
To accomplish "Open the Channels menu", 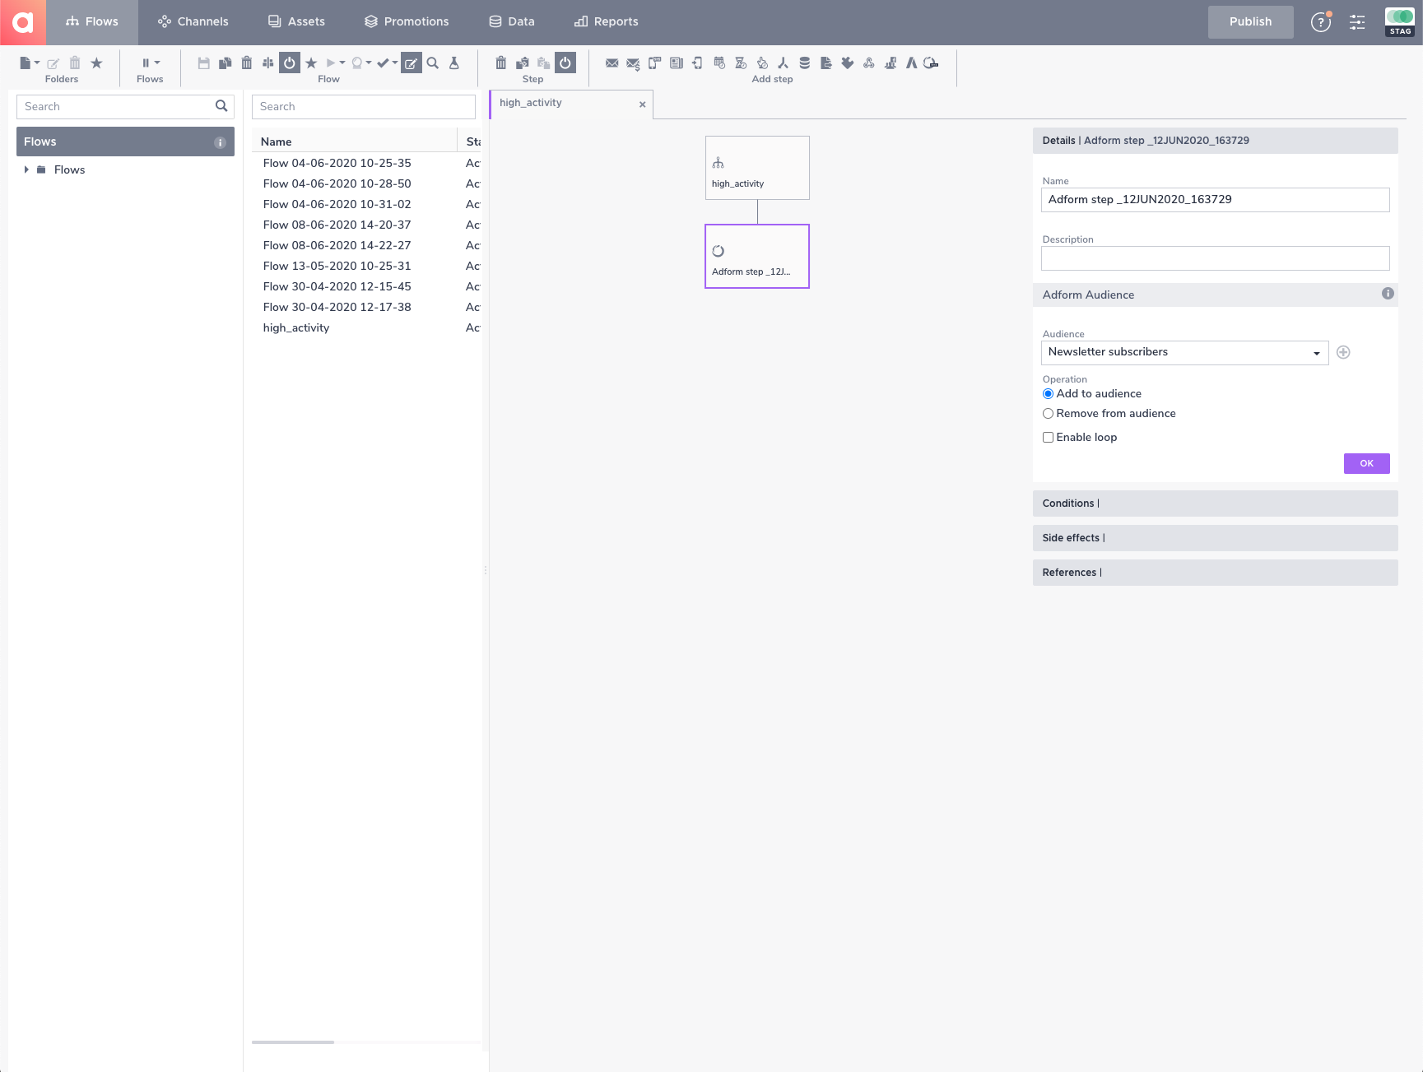I will coord(193,22).
